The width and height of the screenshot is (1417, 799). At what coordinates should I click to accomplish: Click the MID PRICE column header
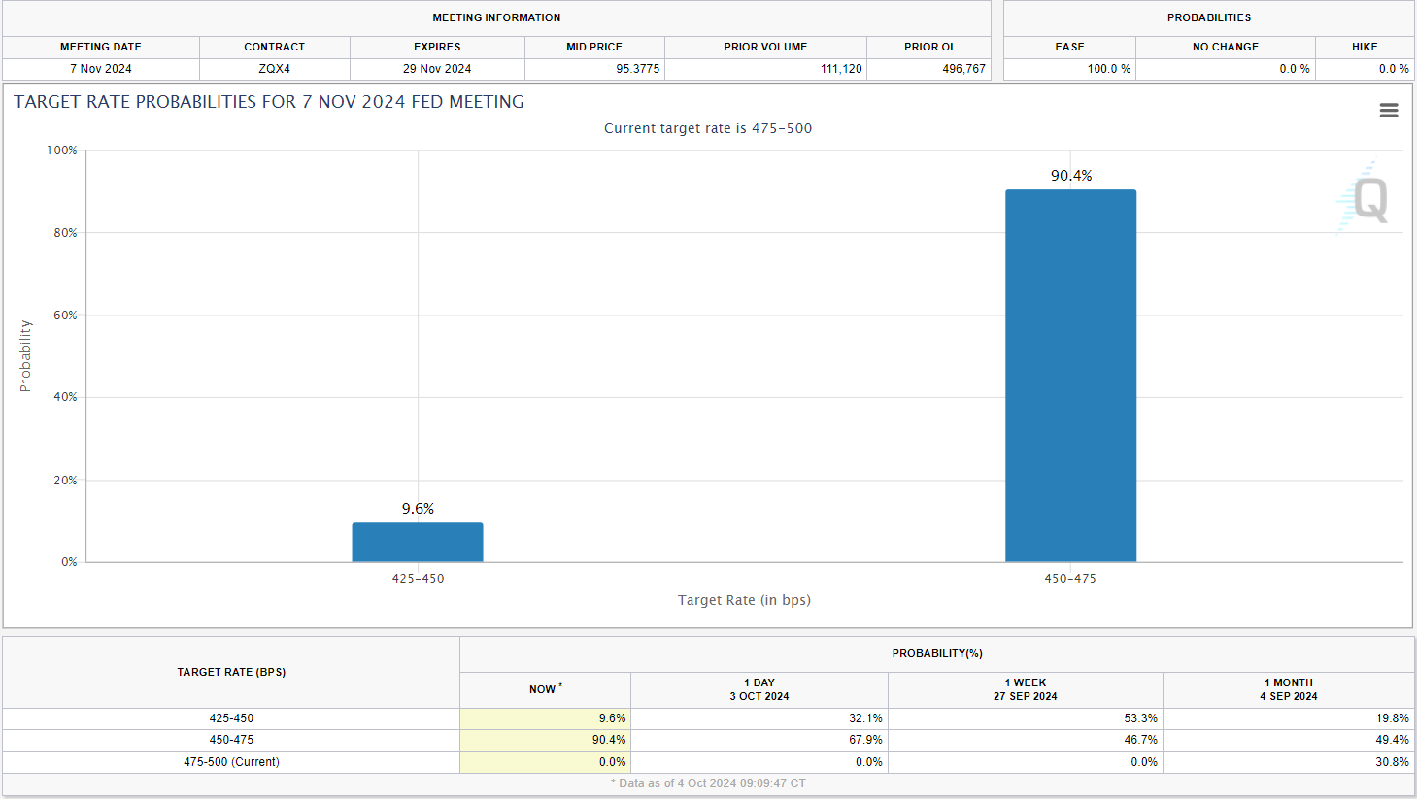594,47
